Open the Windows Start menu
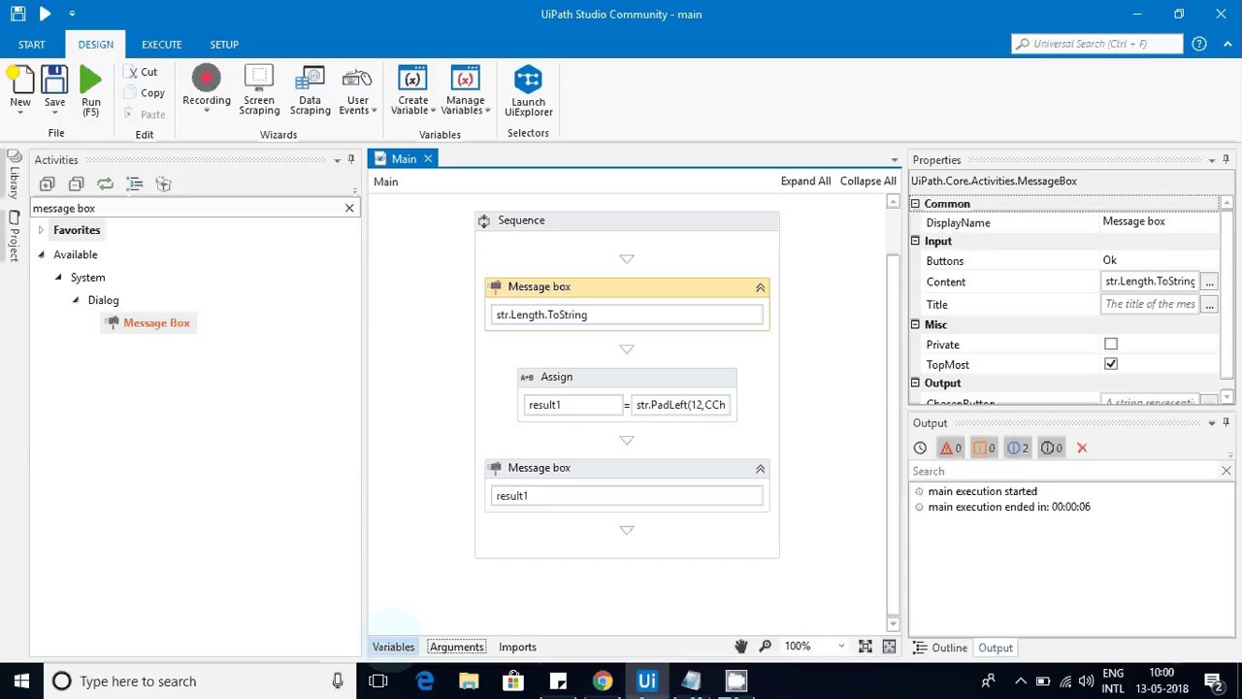The image size is (1242, 699). (x=21, y=682)
